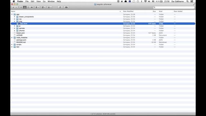The width and height of the screenshot is (206, 116).
Task: Select the node_modules folder icon
Action: click(x=15, y=38)
